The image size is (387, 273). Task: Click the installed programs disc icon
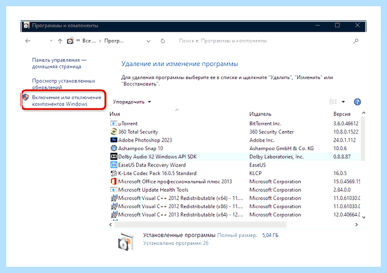(x=126, y=242)
